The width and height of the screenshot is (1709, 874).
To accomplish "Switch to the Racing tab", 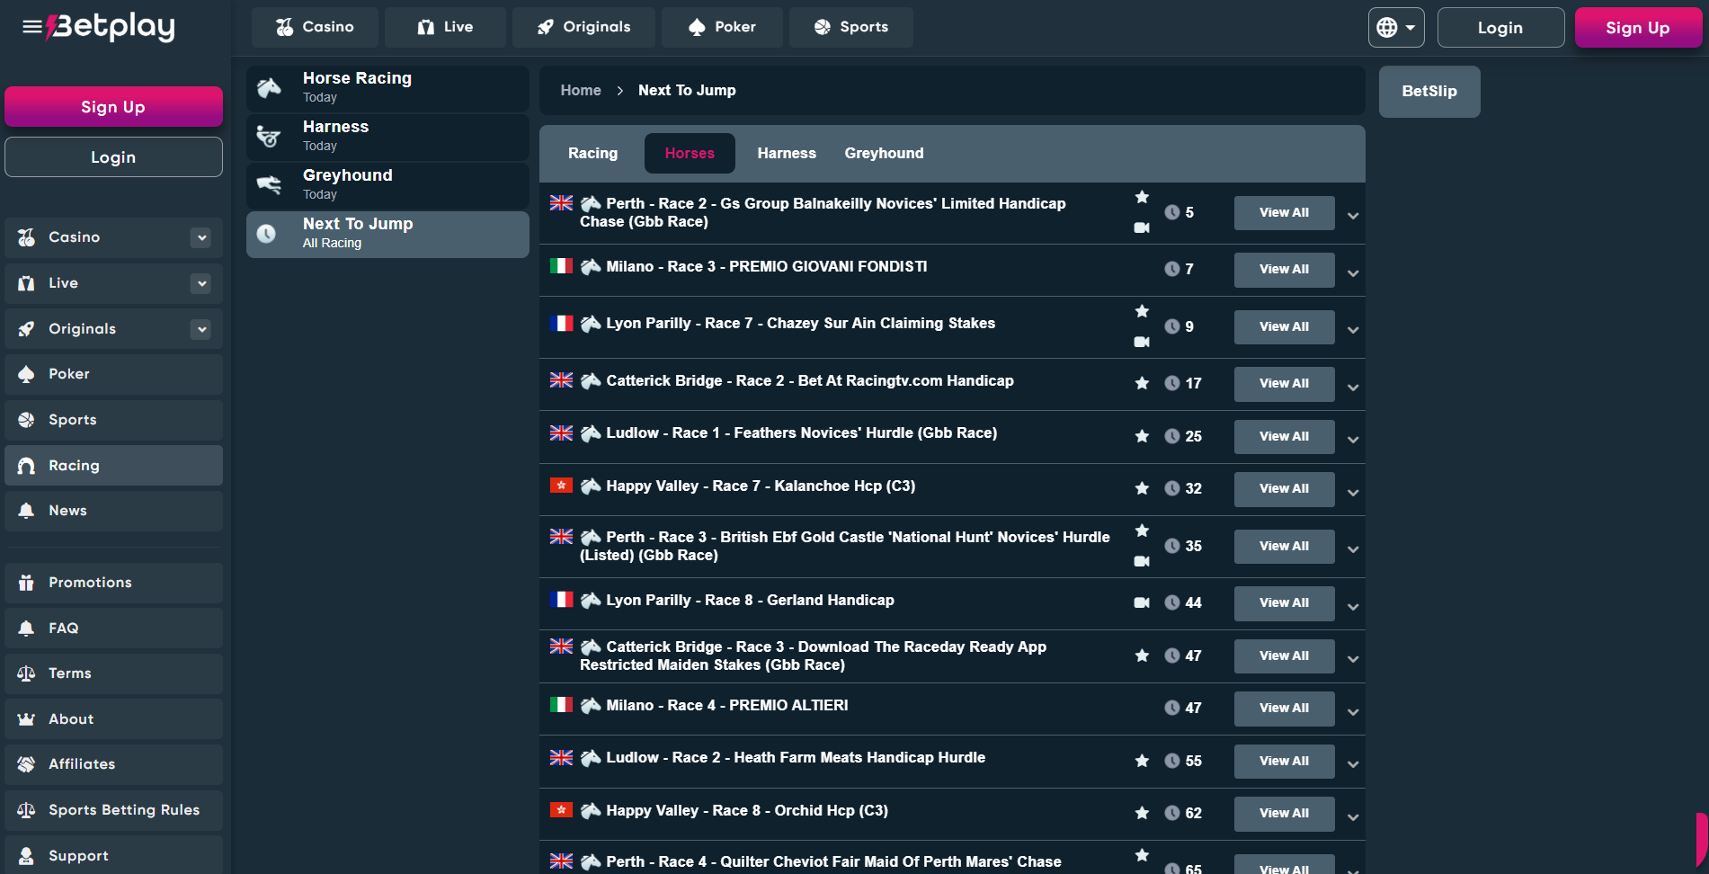I will point(592,153).
